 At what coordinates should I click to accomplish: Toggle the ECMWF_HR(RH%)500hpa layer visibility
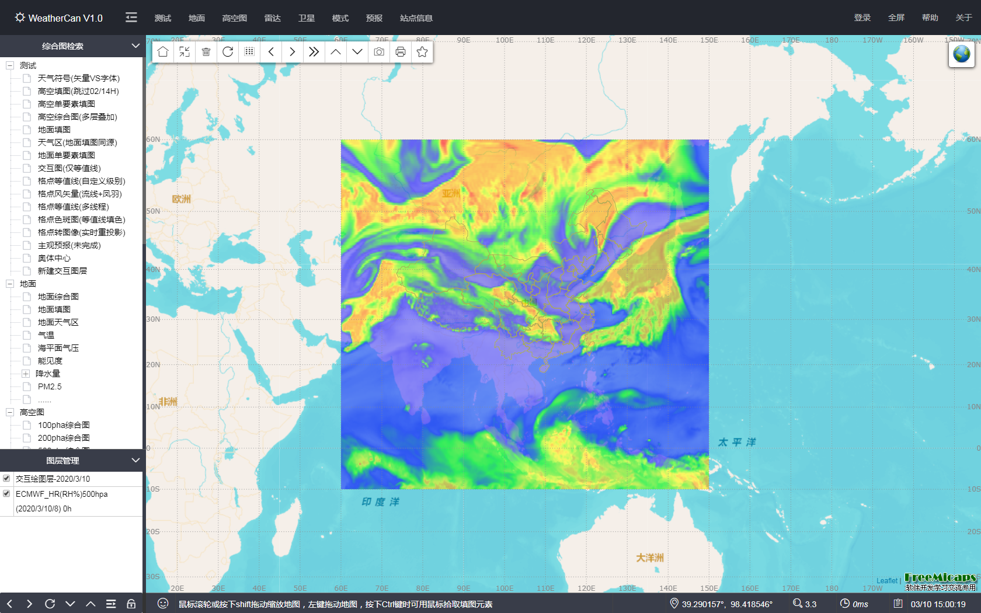coord(6,493)
